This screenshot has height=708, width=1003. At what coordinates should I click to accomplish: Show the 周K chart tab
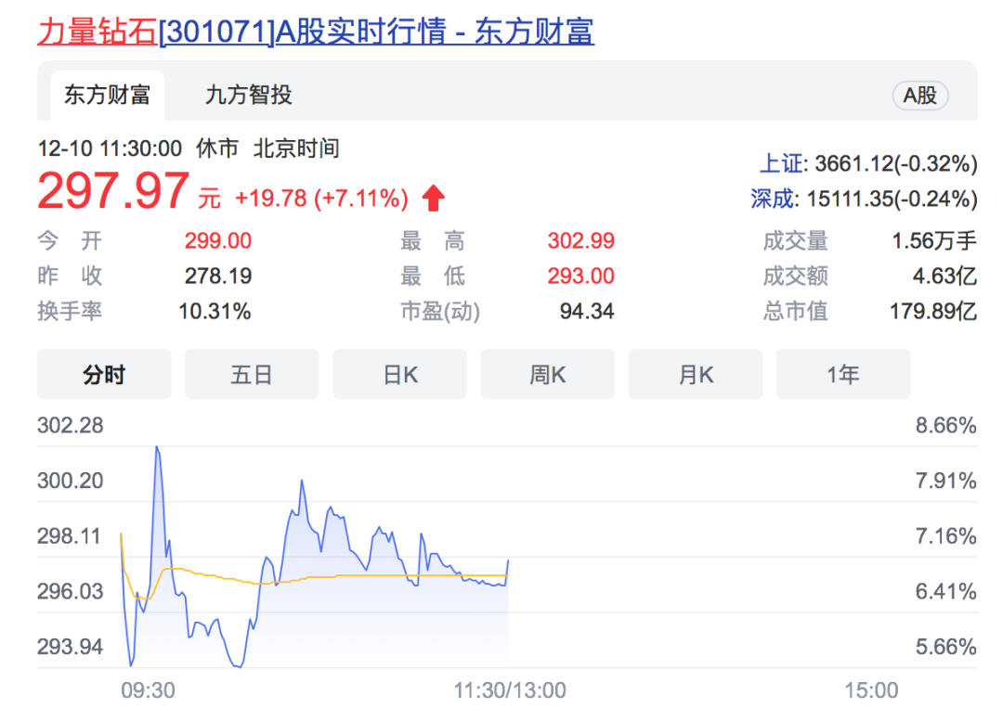point(548,375)
